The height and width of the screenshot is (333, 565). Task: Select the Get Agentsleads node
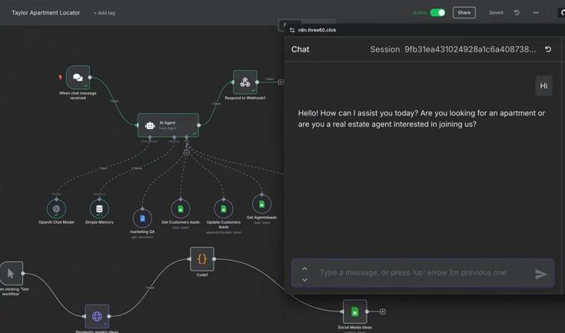261,205
